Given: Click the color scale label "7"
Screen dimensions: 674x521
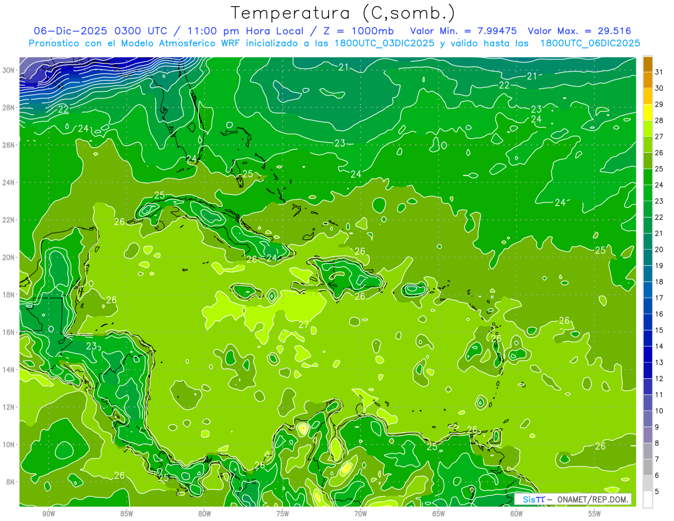Looking at the screenshot, I should click(x=657, y=459).
